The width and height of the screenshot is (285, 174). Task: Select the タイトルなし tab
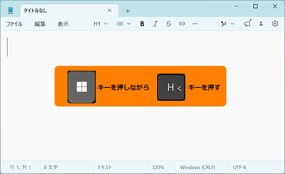(x=70, y=11)
